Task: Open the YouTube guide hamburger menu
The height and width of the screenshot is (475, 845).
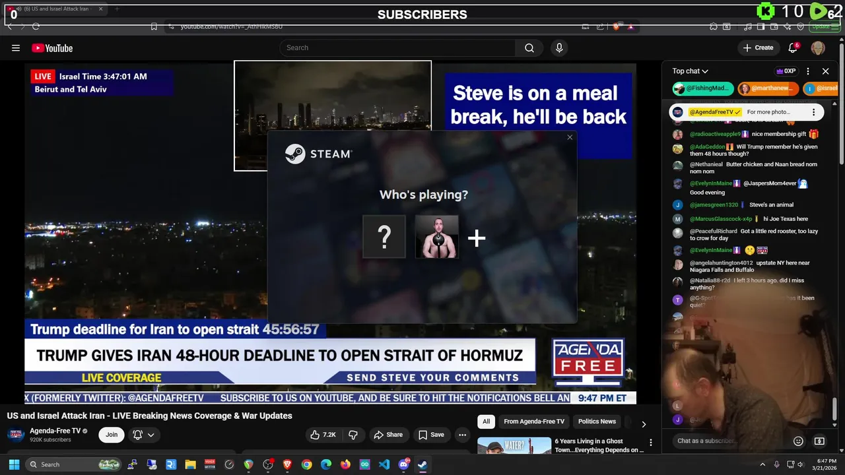Action: (16, 47)
